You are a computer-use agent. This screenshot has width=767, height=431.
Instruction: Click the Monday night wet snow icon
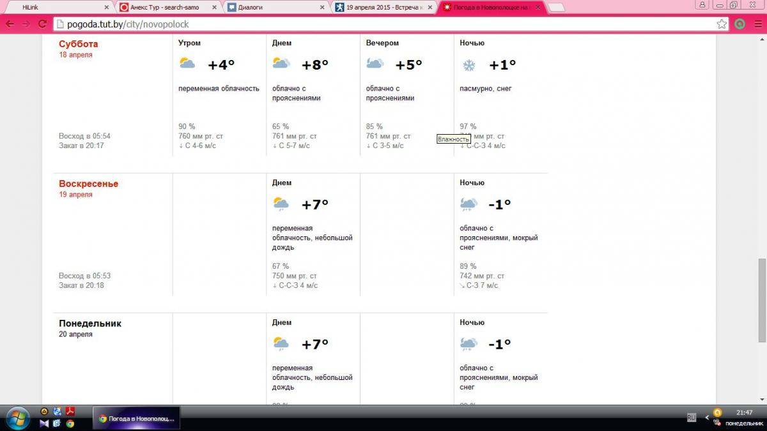point(469,344)
